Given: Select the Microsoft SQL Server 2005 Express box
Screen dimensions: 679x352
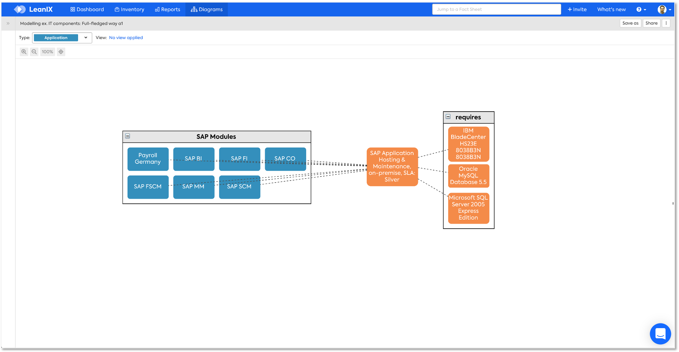Looking at the screenshot, I should 468,208.
